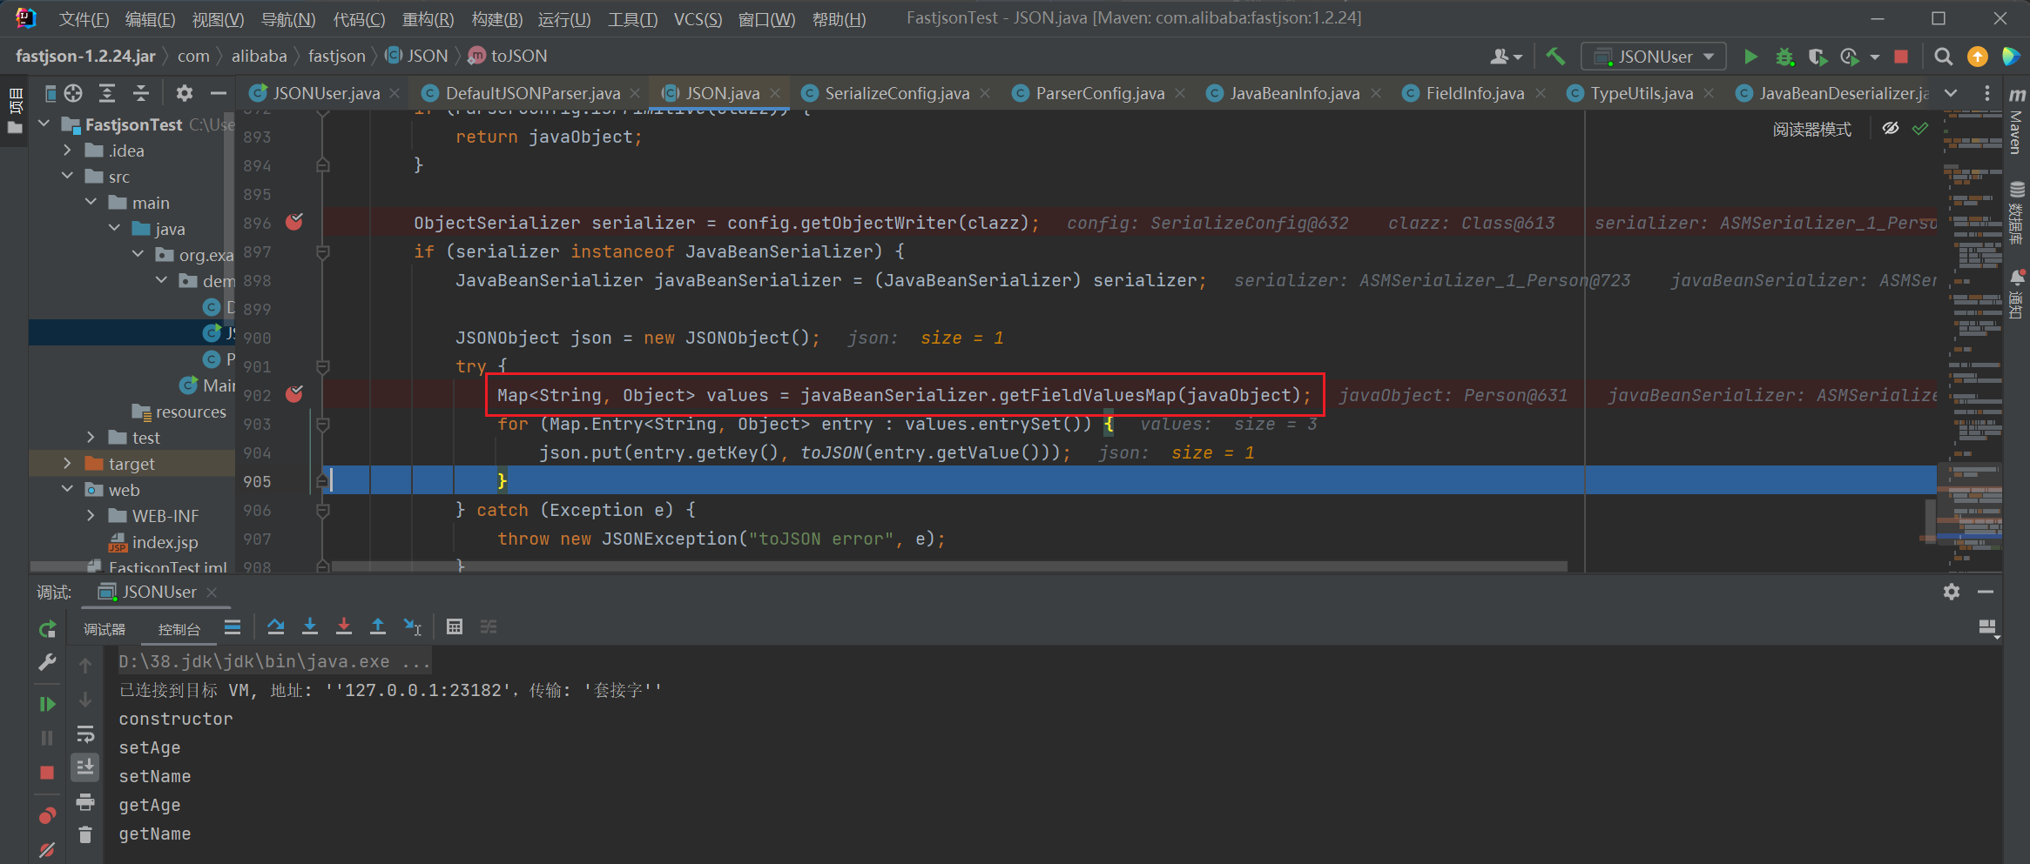The width and height of the screenshot is (2030, 864).
Task: Toggle breakpoint on line 902
Action: click(x=295, y=395)
